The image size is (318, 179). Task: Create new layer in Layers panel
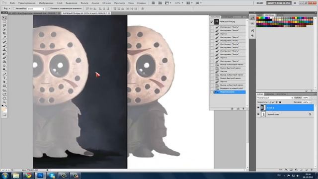click(307, 170)
